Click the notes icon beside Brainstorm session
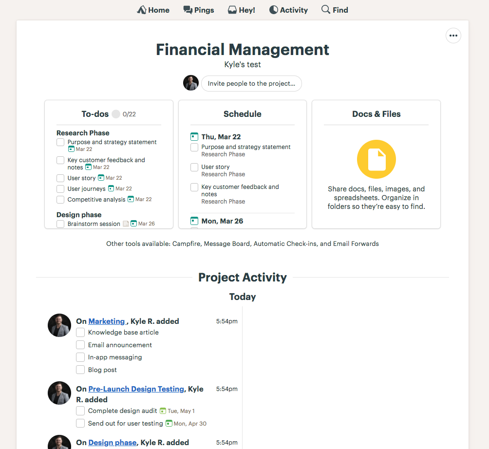 click(126, 224)
